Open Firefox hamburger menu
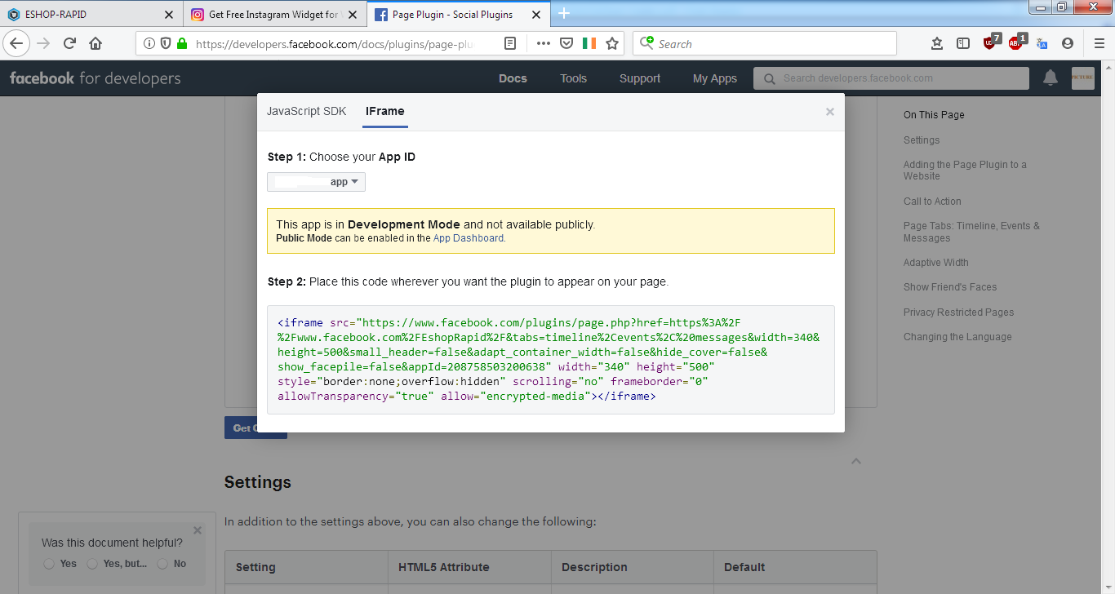 [1099, 43]
